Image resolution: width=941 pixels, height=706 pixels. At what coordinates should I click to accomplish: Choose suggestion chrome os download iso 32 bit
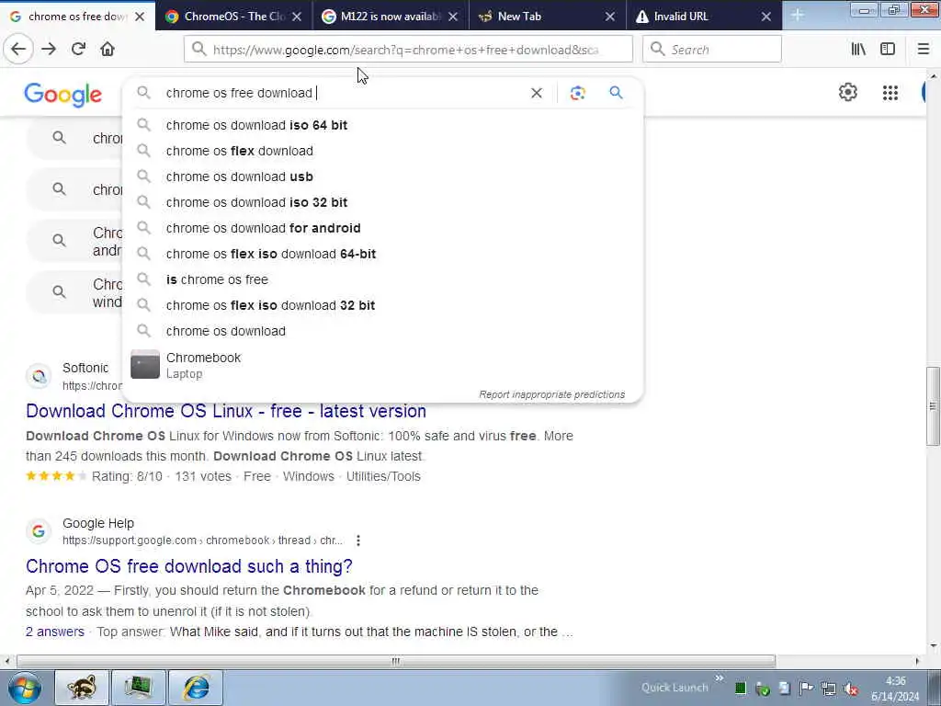click(383, 202)
